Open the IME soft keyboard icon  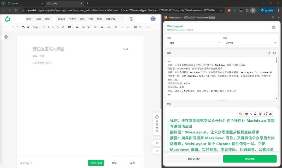click(x=260, y=114)
